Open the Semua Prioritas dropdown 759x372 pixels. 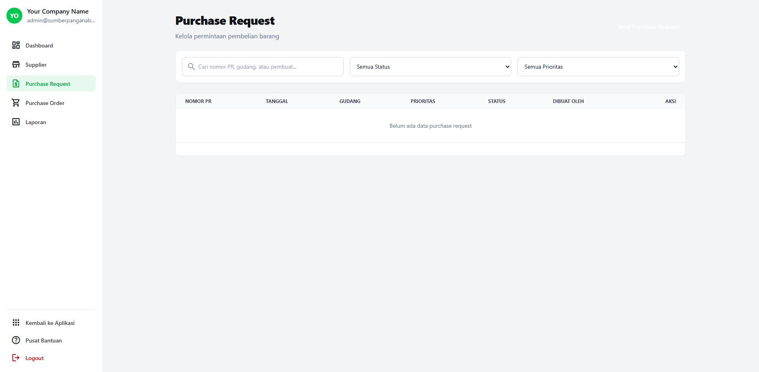pyautogui.click(x=598, y=67)
